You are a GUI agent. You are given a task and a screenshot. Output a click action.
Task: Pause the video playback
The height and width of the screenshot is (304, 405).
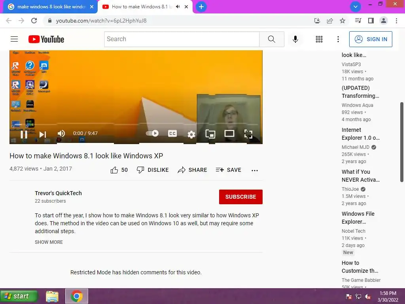coord(24,134)
